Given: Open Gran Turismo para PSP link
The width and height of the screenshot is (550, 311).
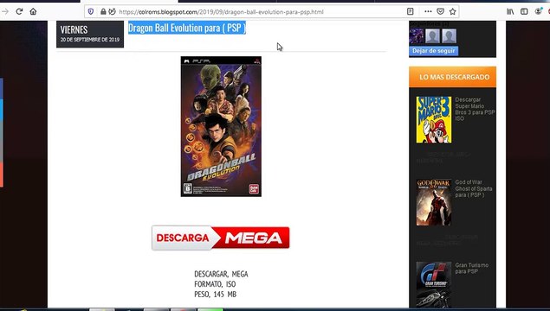Looking at the screenshot, I should coord(471,268).
